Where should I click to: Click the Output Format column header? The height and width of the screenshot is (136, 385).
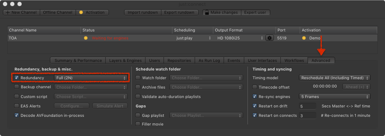244,30
